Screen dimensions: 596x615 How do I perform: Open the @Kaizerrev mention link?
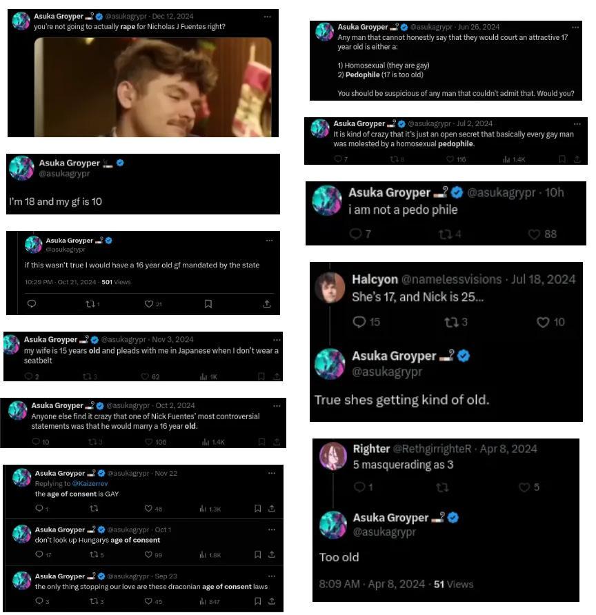click(90, 483)
